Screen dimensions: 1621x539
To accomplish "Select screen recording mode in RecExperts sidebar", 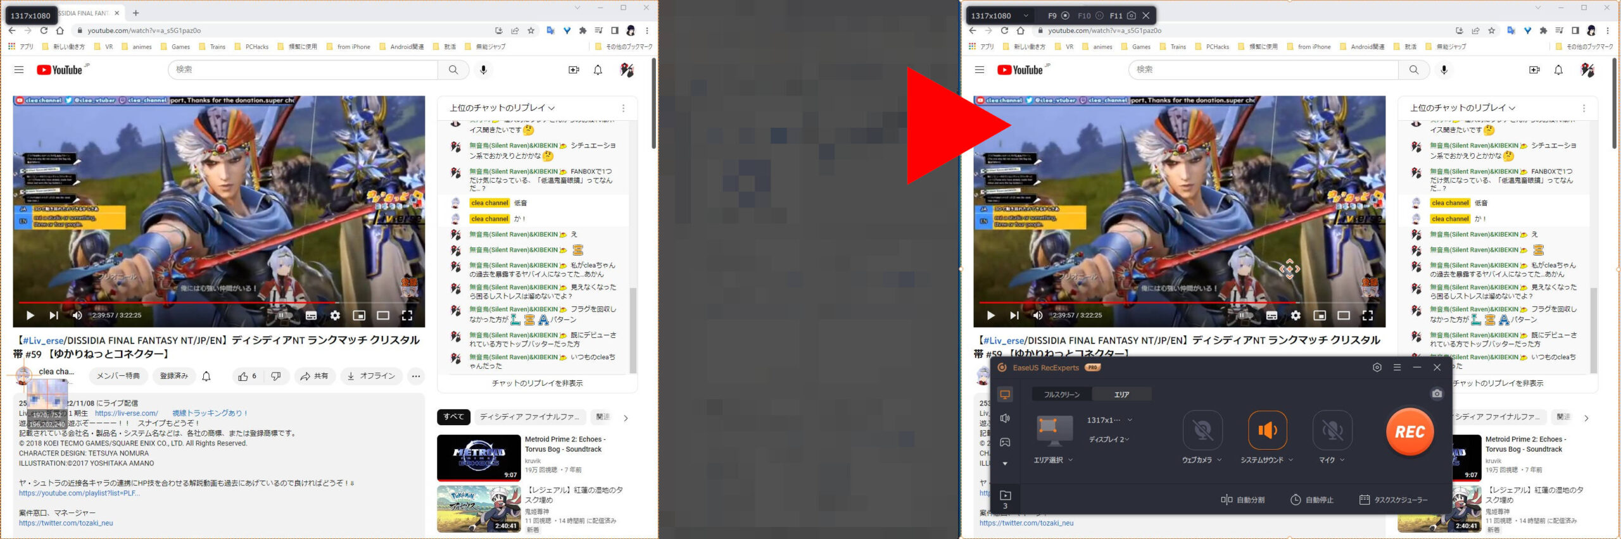I will [1005, 395].
